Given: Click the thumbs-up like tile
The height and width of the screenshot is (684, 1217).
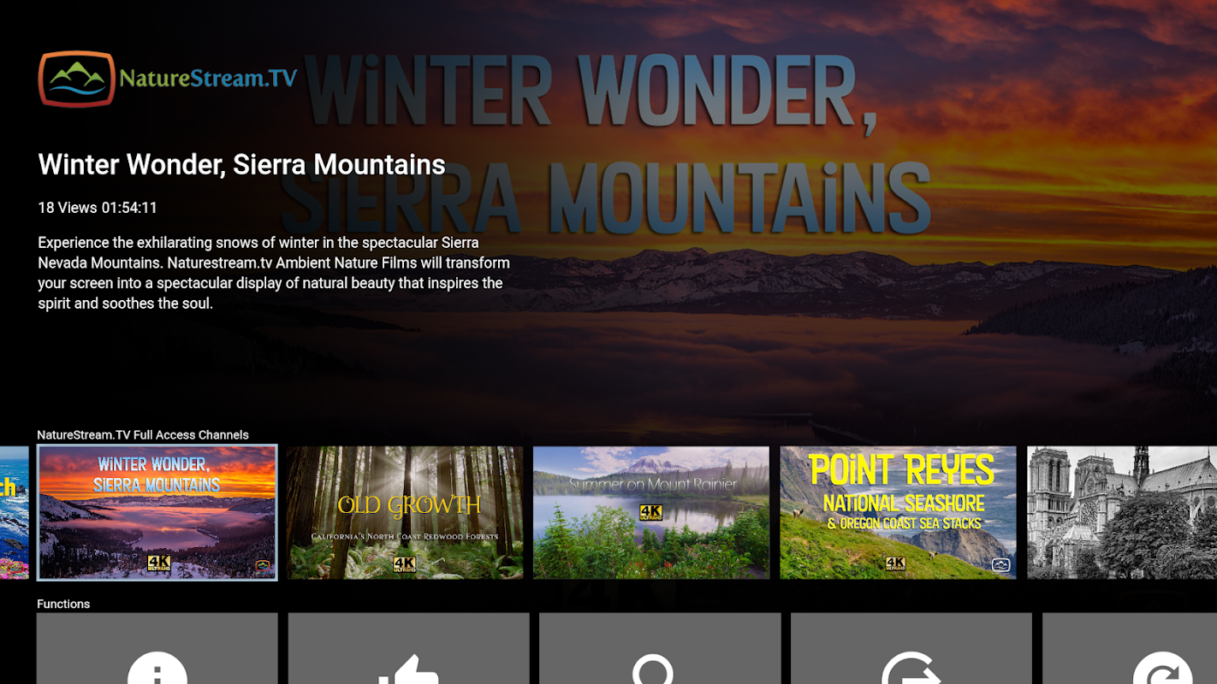Looking at the screenshot, I should point(409,648).
